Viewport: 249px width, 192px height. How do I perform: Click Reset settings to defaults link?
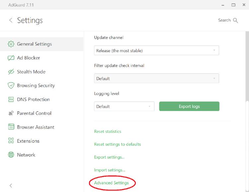click(x=118, y=144)
